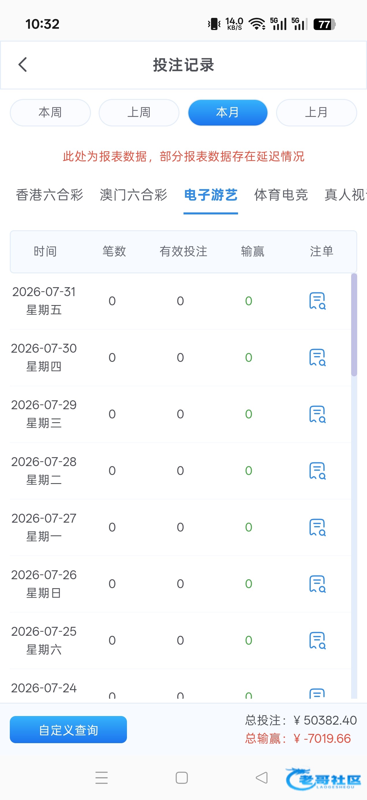This screenshot has width=367, height=800.
Task: View bet slip icon for 2026-07-25
Action: point(317,640)
